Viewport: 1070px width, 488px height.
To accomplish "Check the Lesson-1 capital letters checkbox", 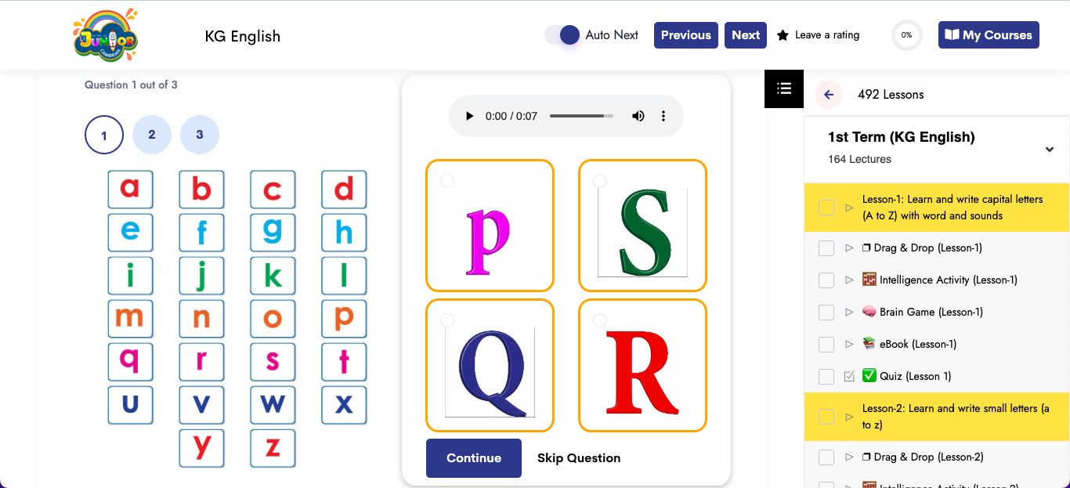I will [x=826, y=207].
